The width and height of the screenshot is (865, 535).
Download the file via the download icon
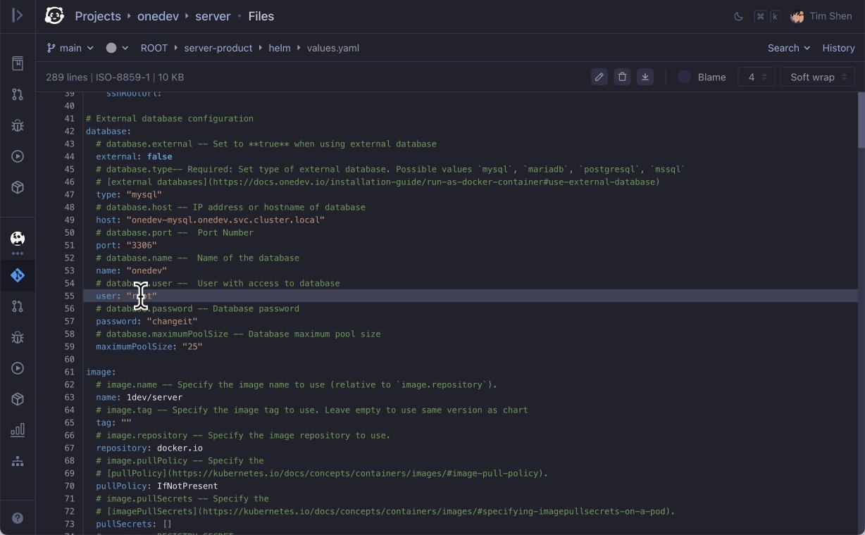645,77
